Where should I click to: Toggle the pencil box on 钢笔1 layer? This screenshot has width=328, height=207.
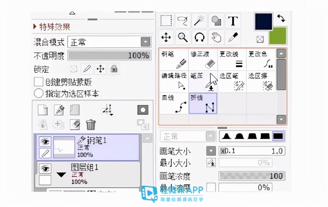point(45,153)
